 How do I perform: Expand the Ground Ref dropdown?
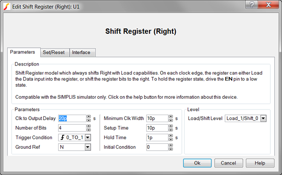(x=88, y=147)
